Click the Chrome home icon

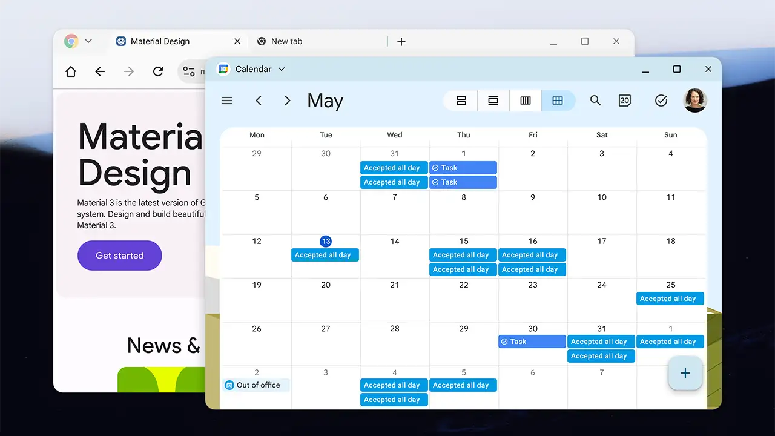point(71,71)
